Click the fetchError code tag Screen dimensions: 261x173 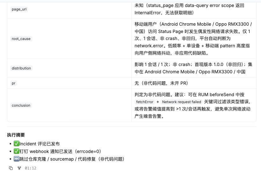tap(145, 102)
